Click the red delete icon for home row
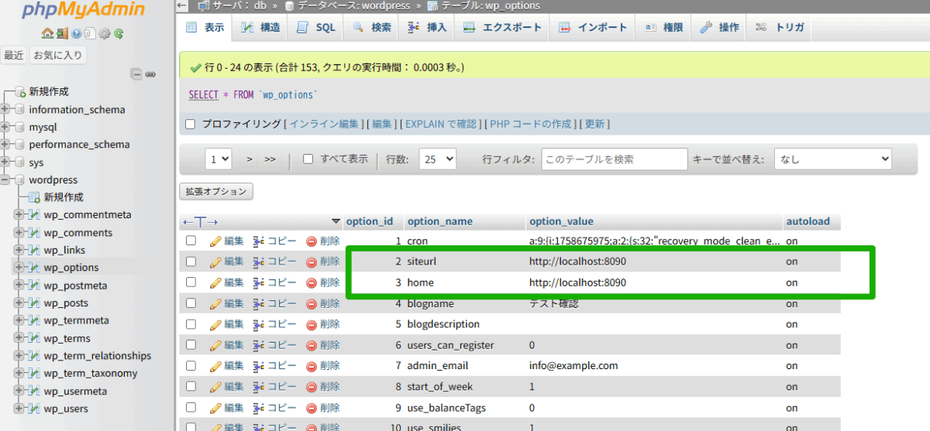 coord(312,282)
